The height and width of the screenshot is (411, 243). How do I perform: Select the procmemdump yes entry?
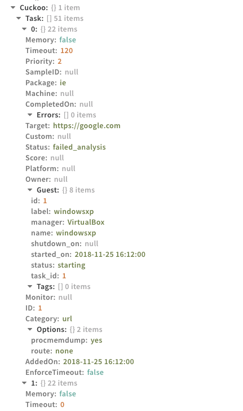(x=67, y=340)
